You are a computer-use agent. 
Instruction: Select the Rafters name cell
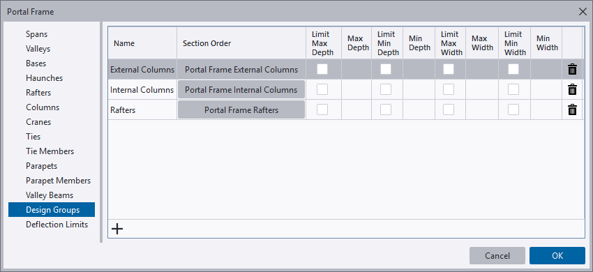pos(142,109)
